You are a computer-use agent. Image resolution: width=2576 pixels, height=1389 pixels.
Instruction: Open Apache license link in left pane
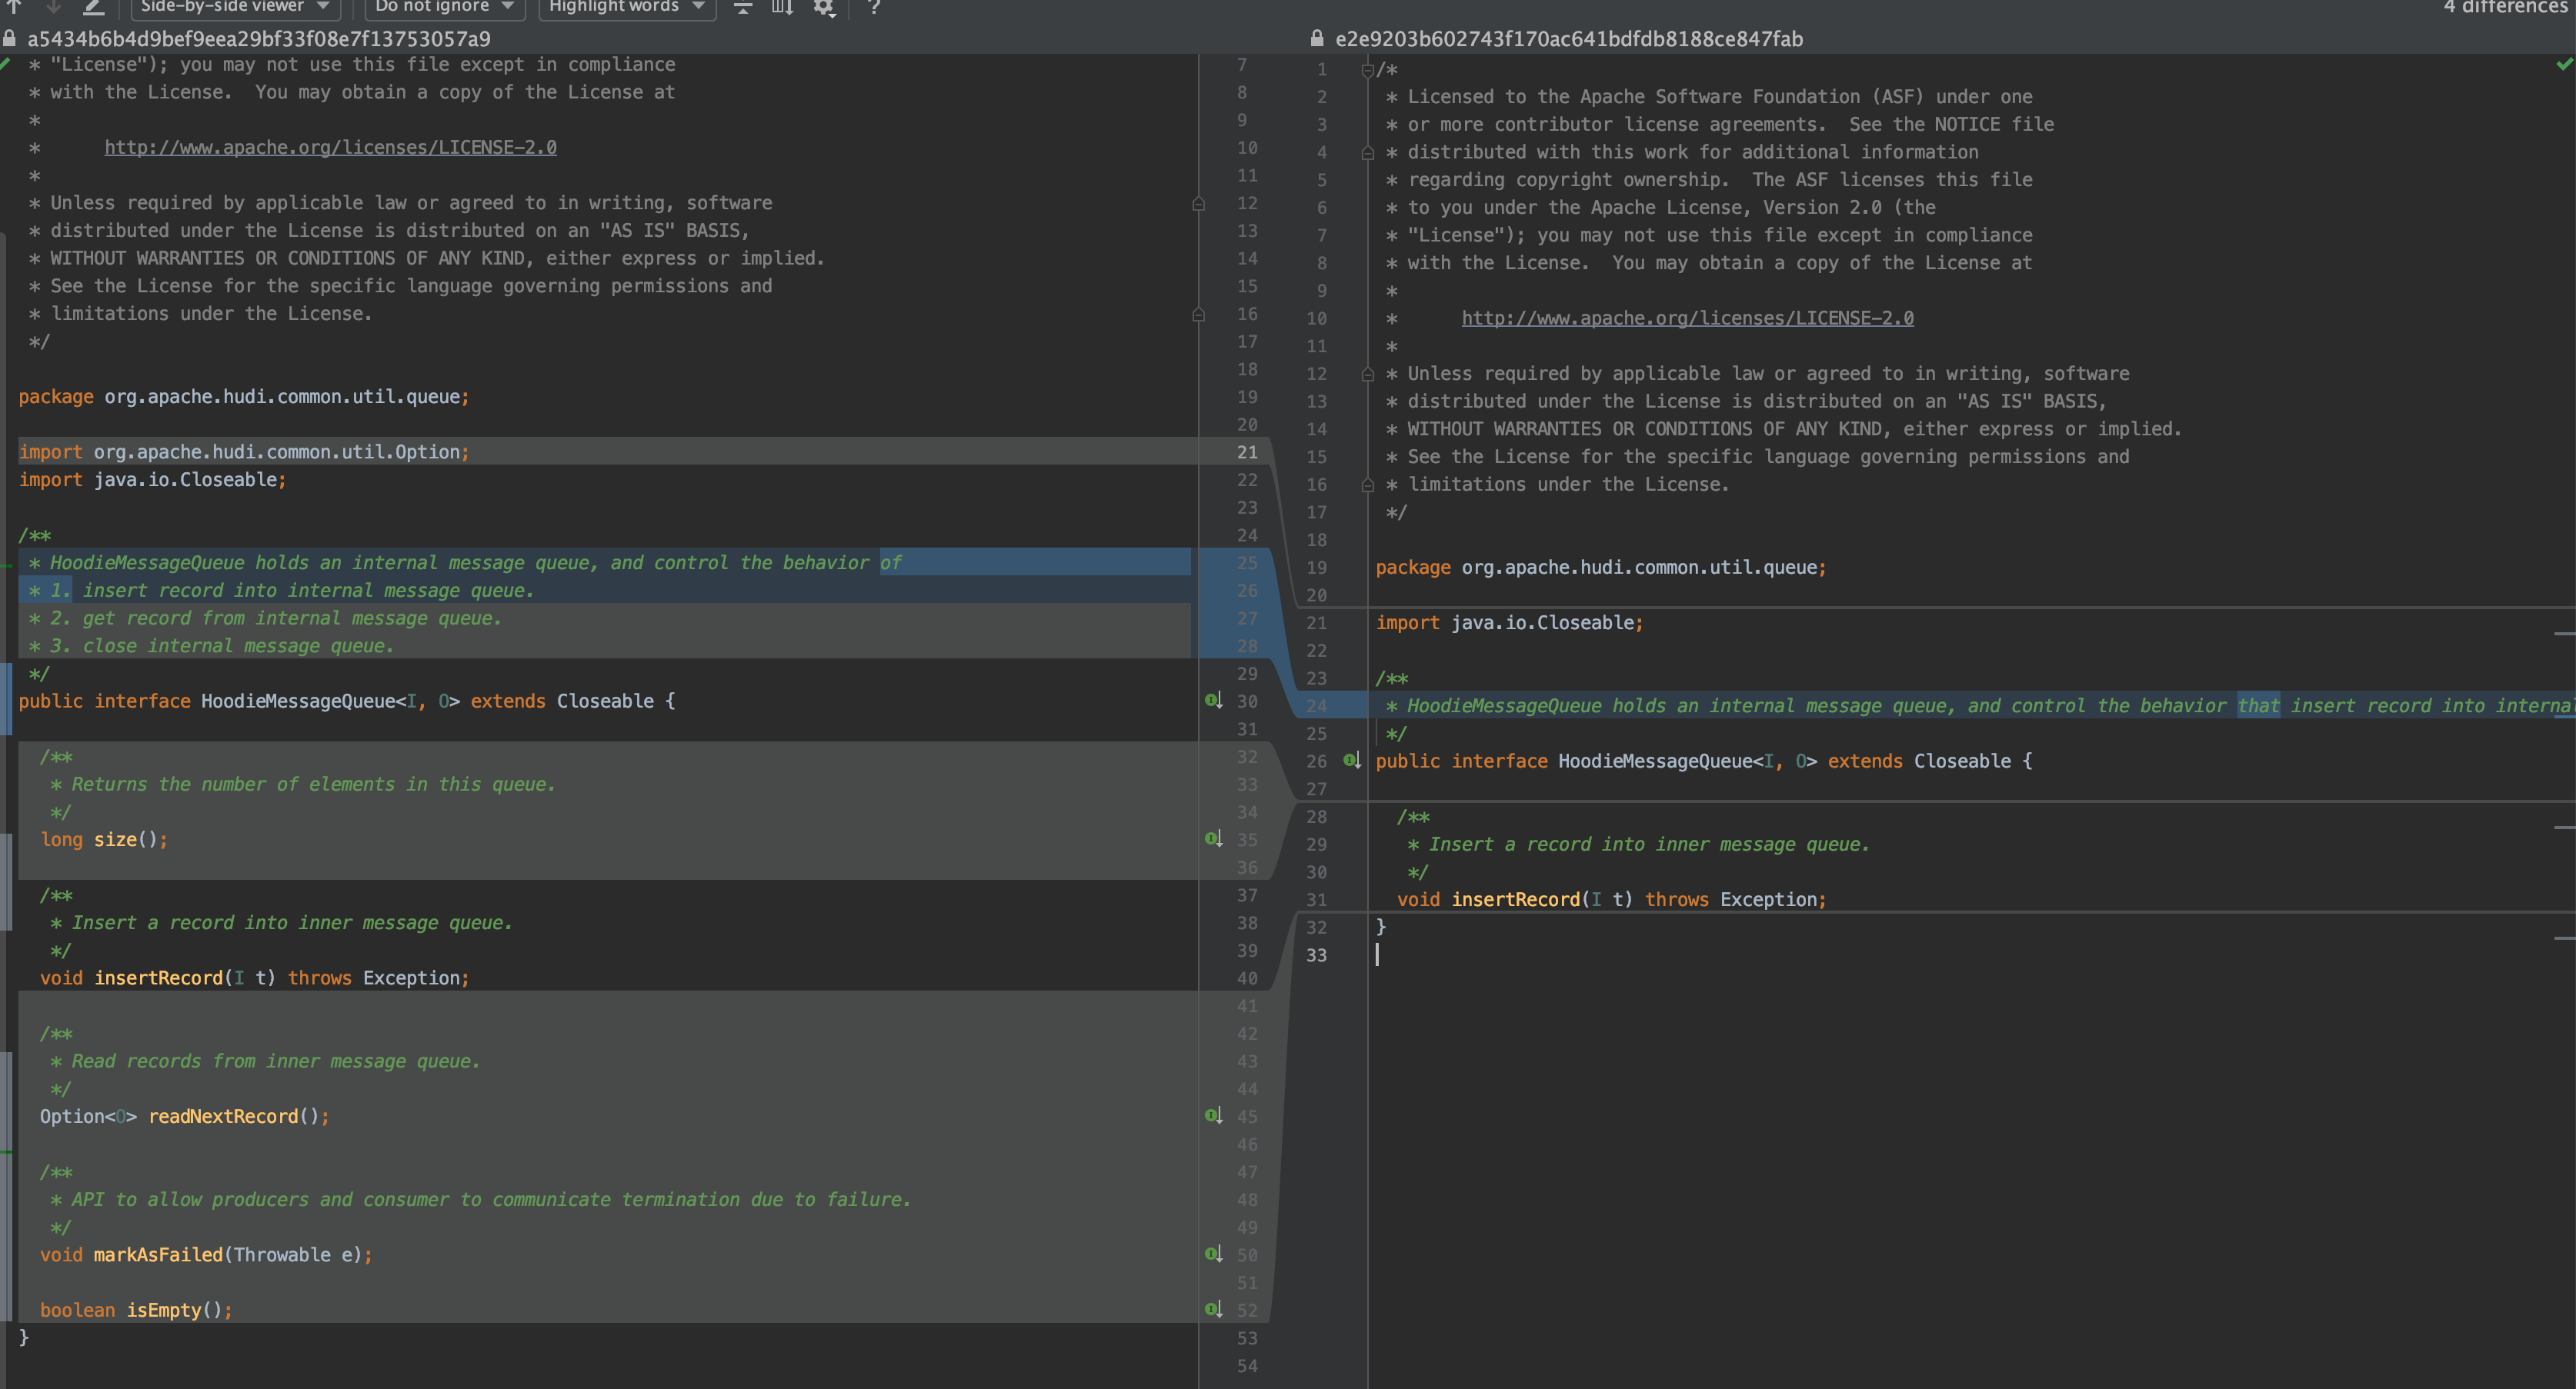coord(330,147)
